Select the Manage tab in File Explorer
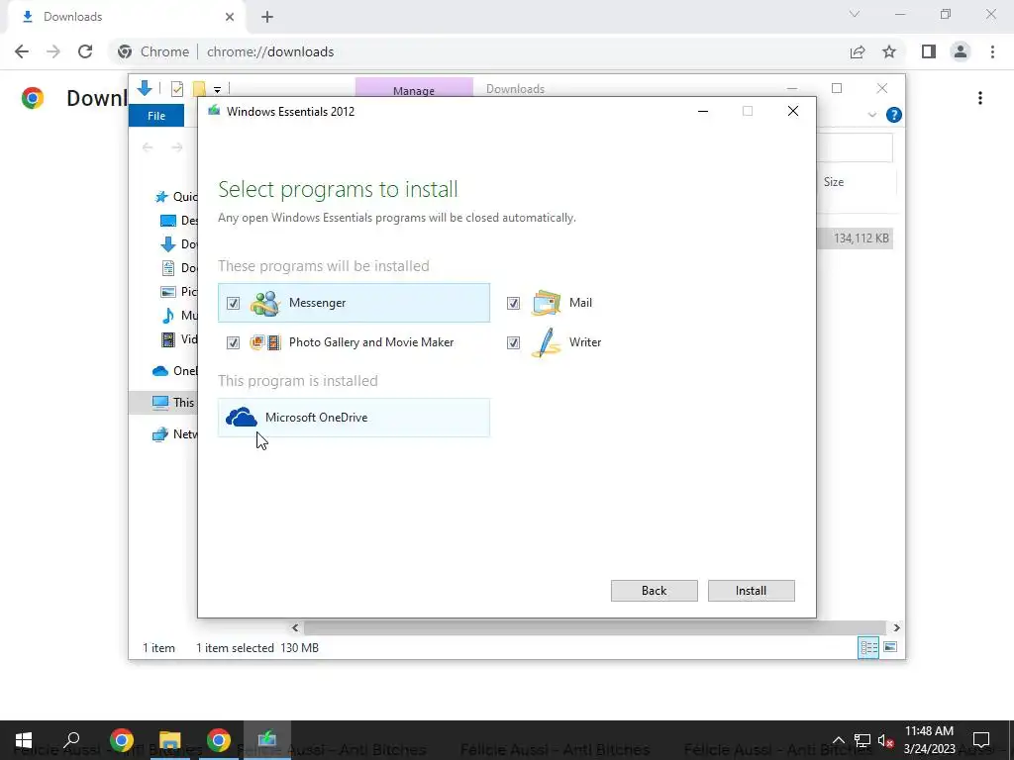Viewport: 1014px width, 760px height. (414, 90)
